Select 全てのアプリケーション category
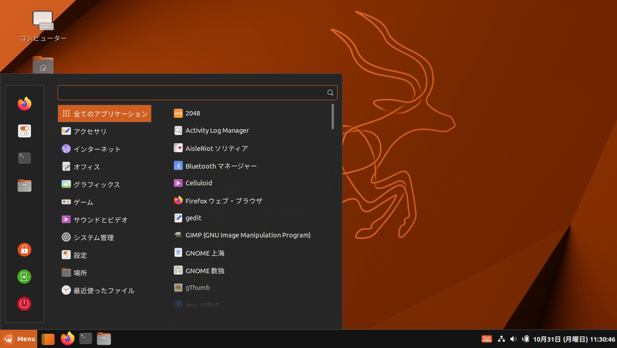617x348 pixels. (104, 114)
